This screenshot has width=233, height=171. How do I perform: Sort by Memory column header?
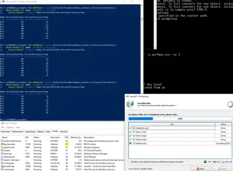click(x=76, y=137)
